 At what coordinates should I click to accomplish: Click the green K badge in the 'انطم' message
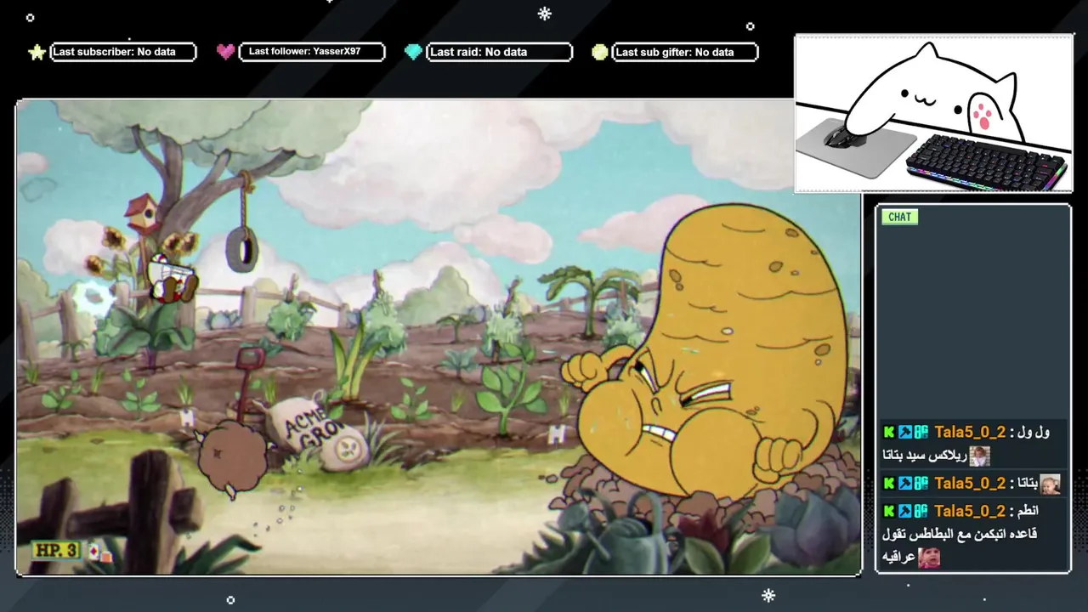(x=889, y=511)
